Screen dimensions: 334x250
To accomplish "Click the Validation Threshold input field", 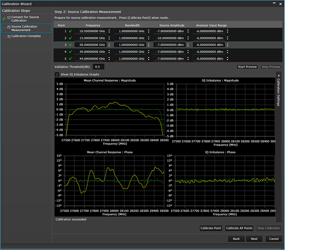I will click(99, 67).
